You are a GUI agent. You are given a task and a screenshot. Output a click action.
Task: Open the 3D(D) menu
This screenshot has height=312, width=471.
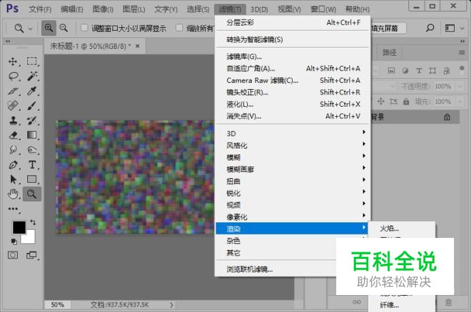(x=259, y=10)
